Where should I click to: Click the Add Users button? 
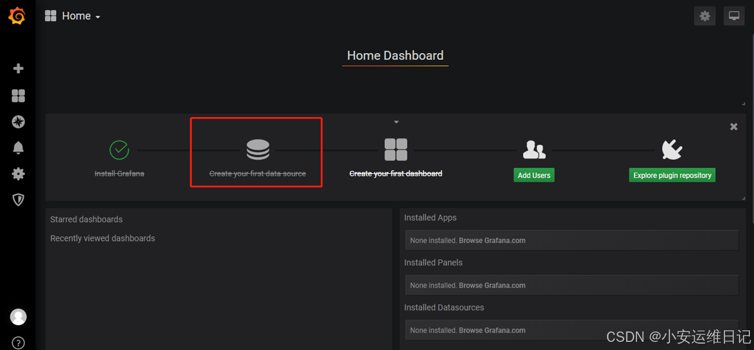534,175
